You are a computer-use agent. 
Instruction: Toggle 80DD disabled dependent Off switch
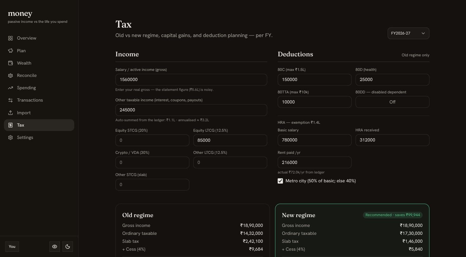[392, 102]
